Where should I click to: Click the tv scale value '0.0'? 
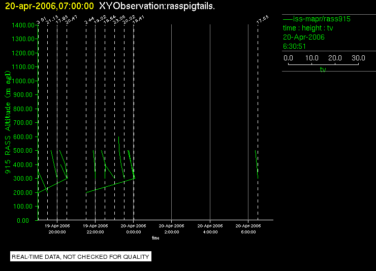coord(288,58)
